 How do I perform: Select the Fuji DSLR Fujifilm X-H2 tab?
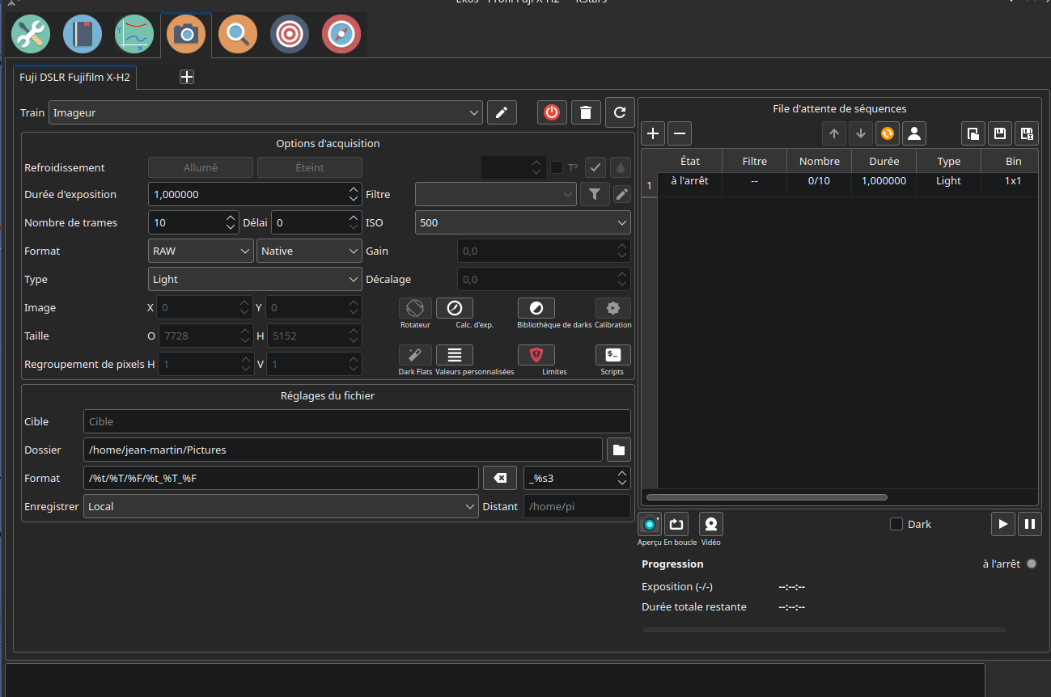click(74, 78)
